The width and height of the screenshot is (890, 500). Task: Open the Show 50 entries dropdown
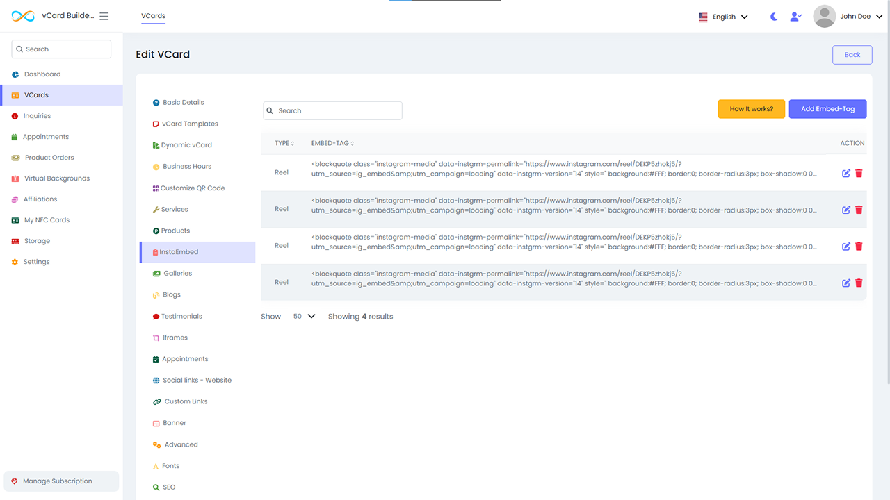(304, 317)
